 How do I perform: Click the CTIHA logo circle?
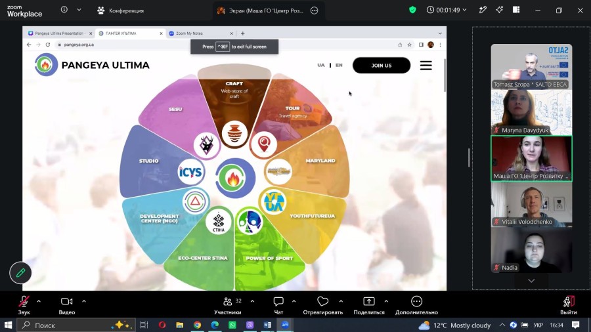(219, 222)
